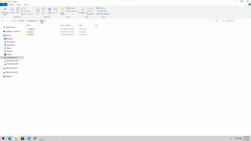This screenshot has height=141, width=251.
Task: Select the Default folder
Action: coord(31,29)
